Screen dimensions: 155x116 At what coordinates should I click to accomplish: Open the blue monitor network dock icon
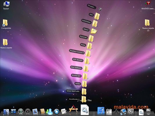[x=123, y=112]
